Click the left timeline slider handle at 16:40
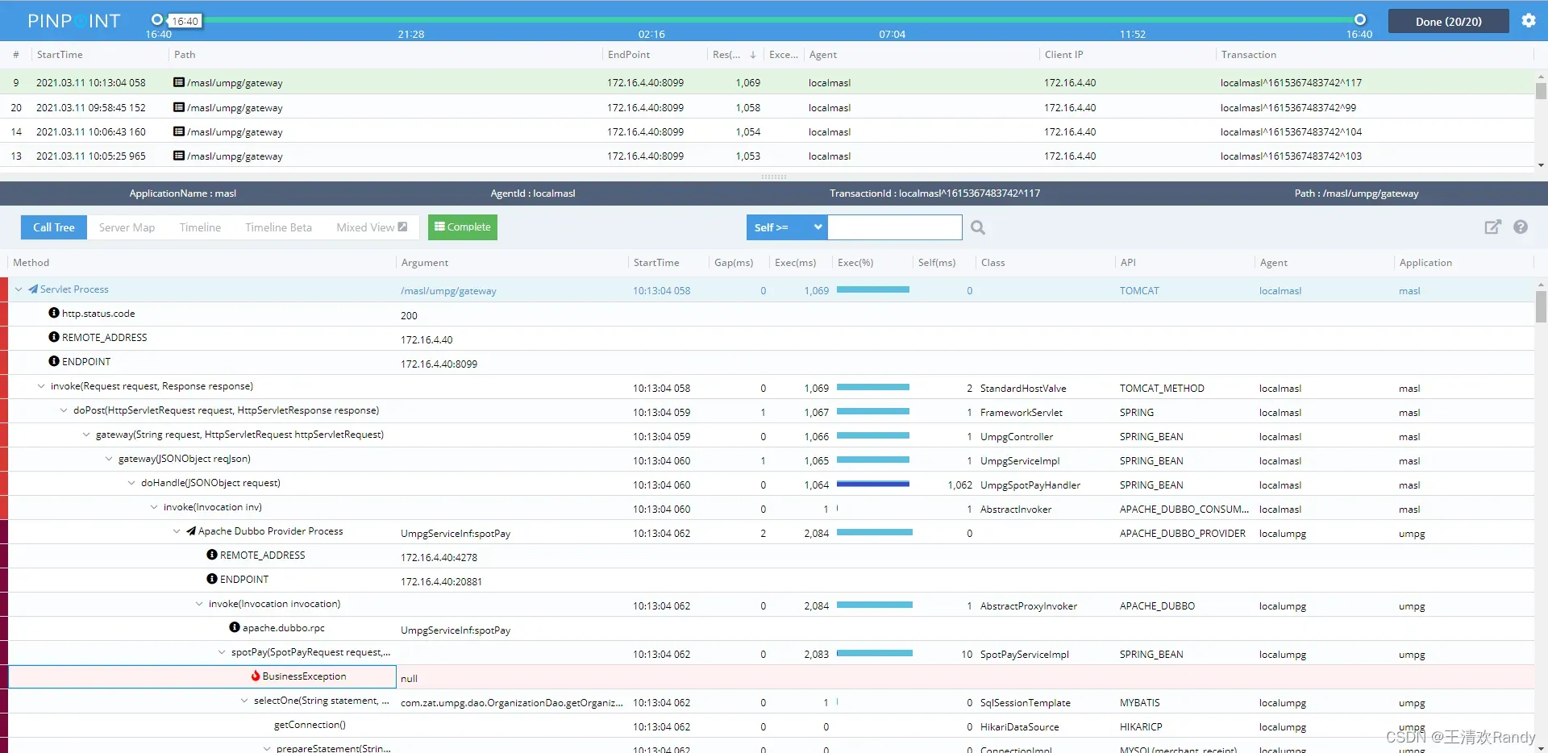Image resolution: width=1548 pixels, height=753 pixels. (x=157, y=19)
